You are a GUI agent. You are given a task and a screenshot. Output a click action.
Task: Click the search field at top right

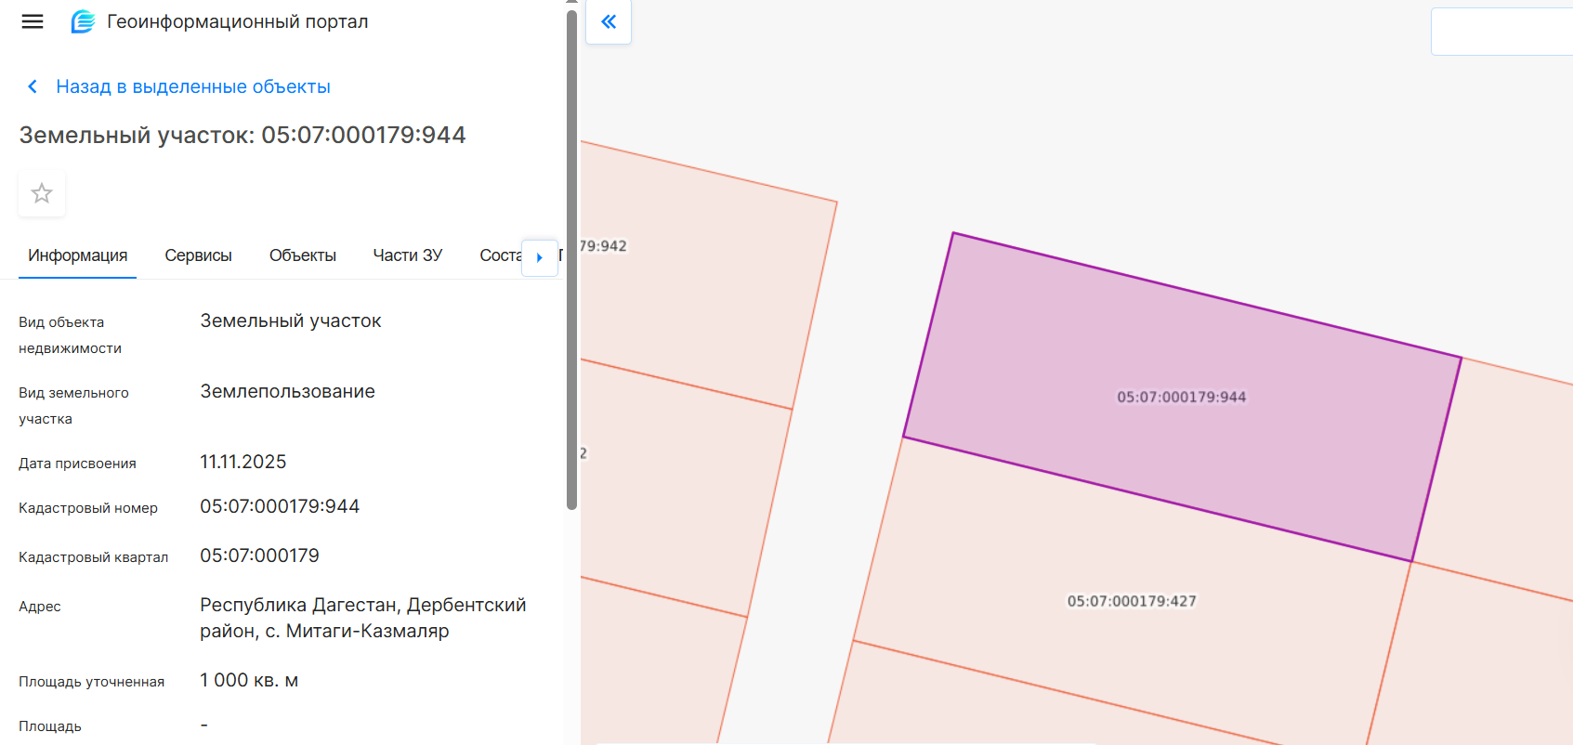[1501, 32]
